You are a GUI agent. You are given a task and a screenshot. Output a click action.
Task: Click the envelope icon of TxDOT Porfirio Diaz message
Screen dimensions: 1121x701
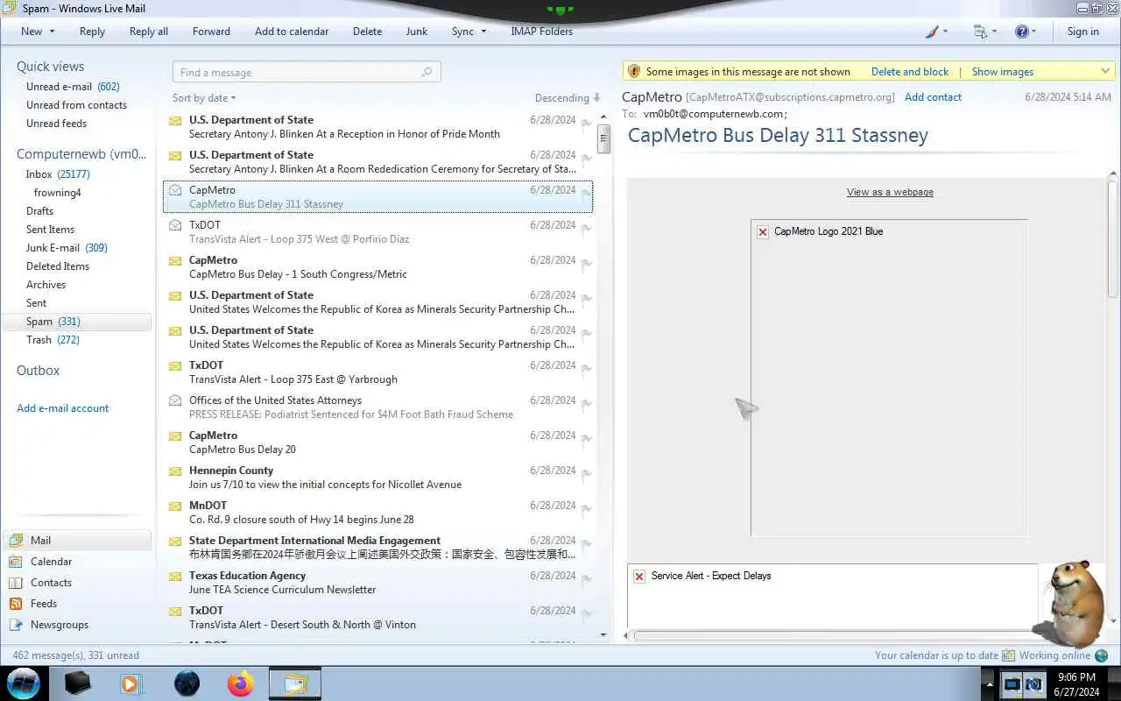pyautogui.click(x=175, y=225)
